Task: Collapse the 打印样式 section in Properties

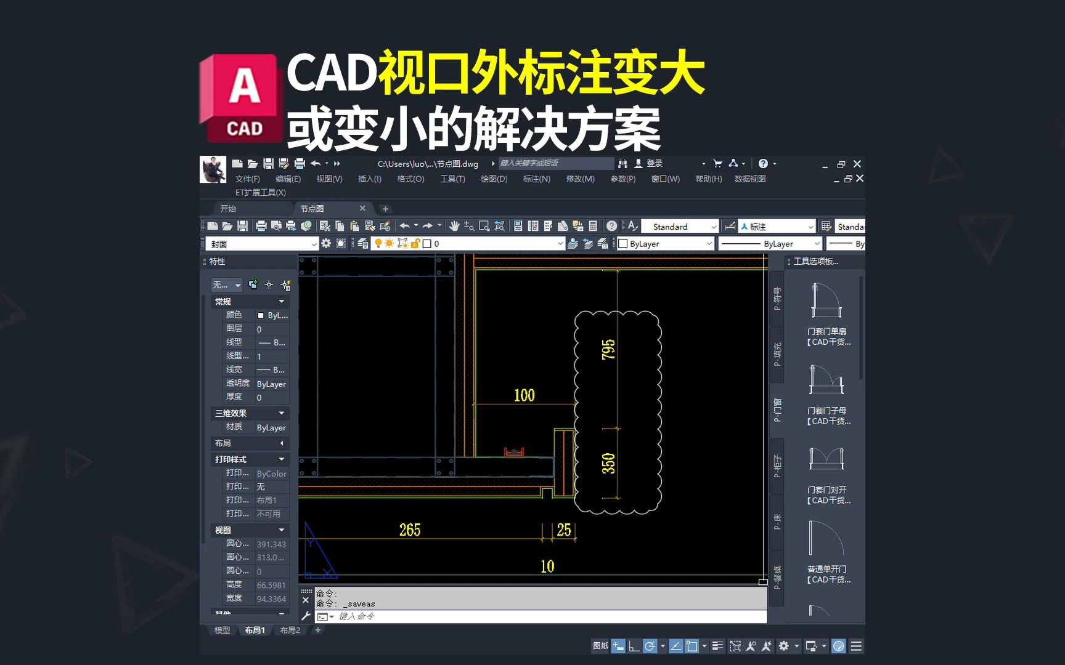Action: pyautogui.click(x=282, y=459)
